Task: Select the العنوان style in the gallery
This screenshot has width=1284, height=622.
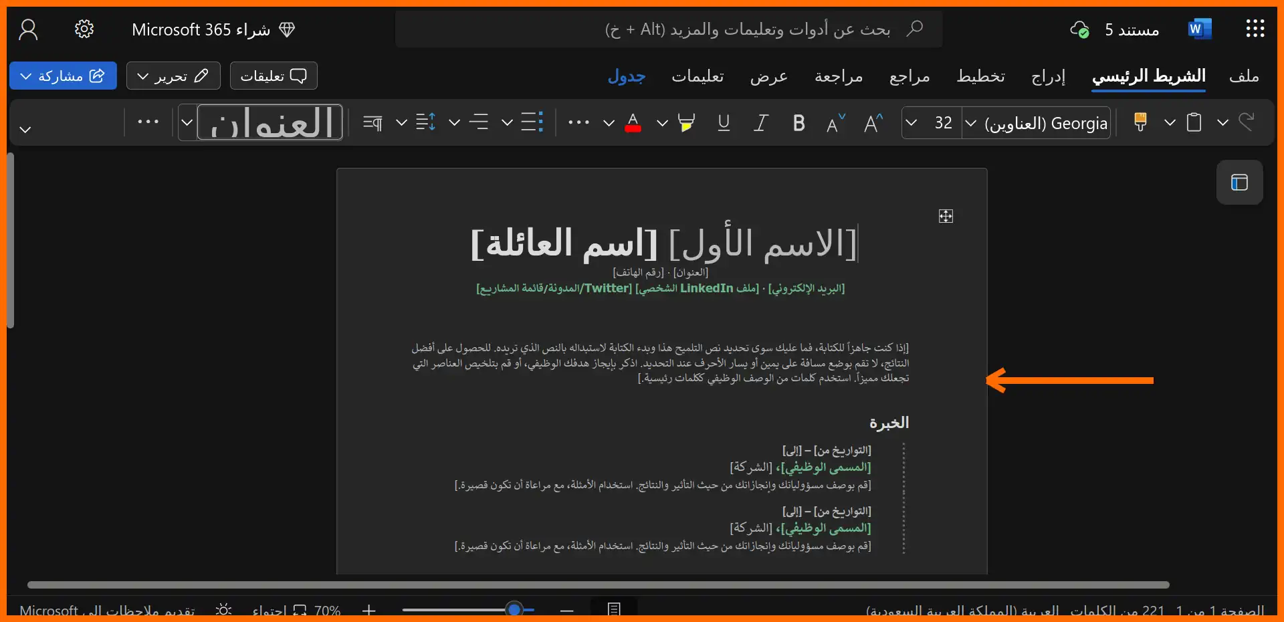Action: [x=270, y=122]
